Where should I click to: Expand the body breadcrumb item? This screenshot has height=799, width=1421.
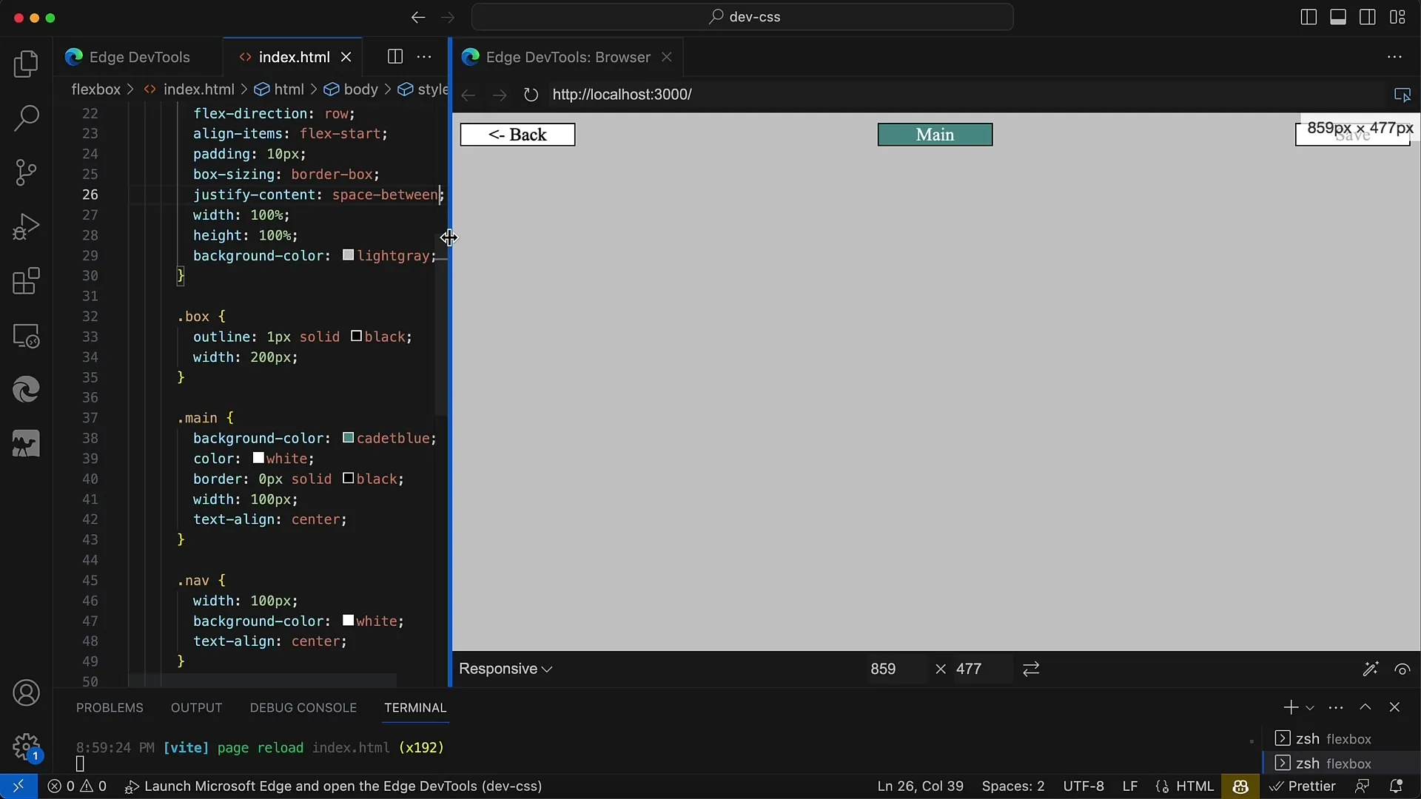pos(352,90)
